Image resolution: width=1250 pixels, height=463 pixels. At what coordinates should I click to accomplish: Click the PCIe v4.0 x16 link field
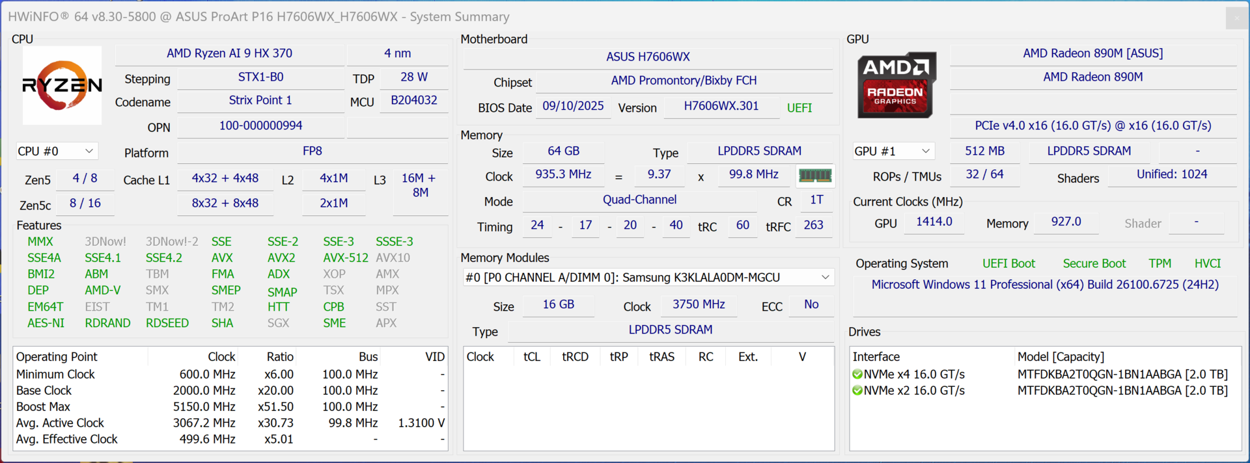point(1092,126)
